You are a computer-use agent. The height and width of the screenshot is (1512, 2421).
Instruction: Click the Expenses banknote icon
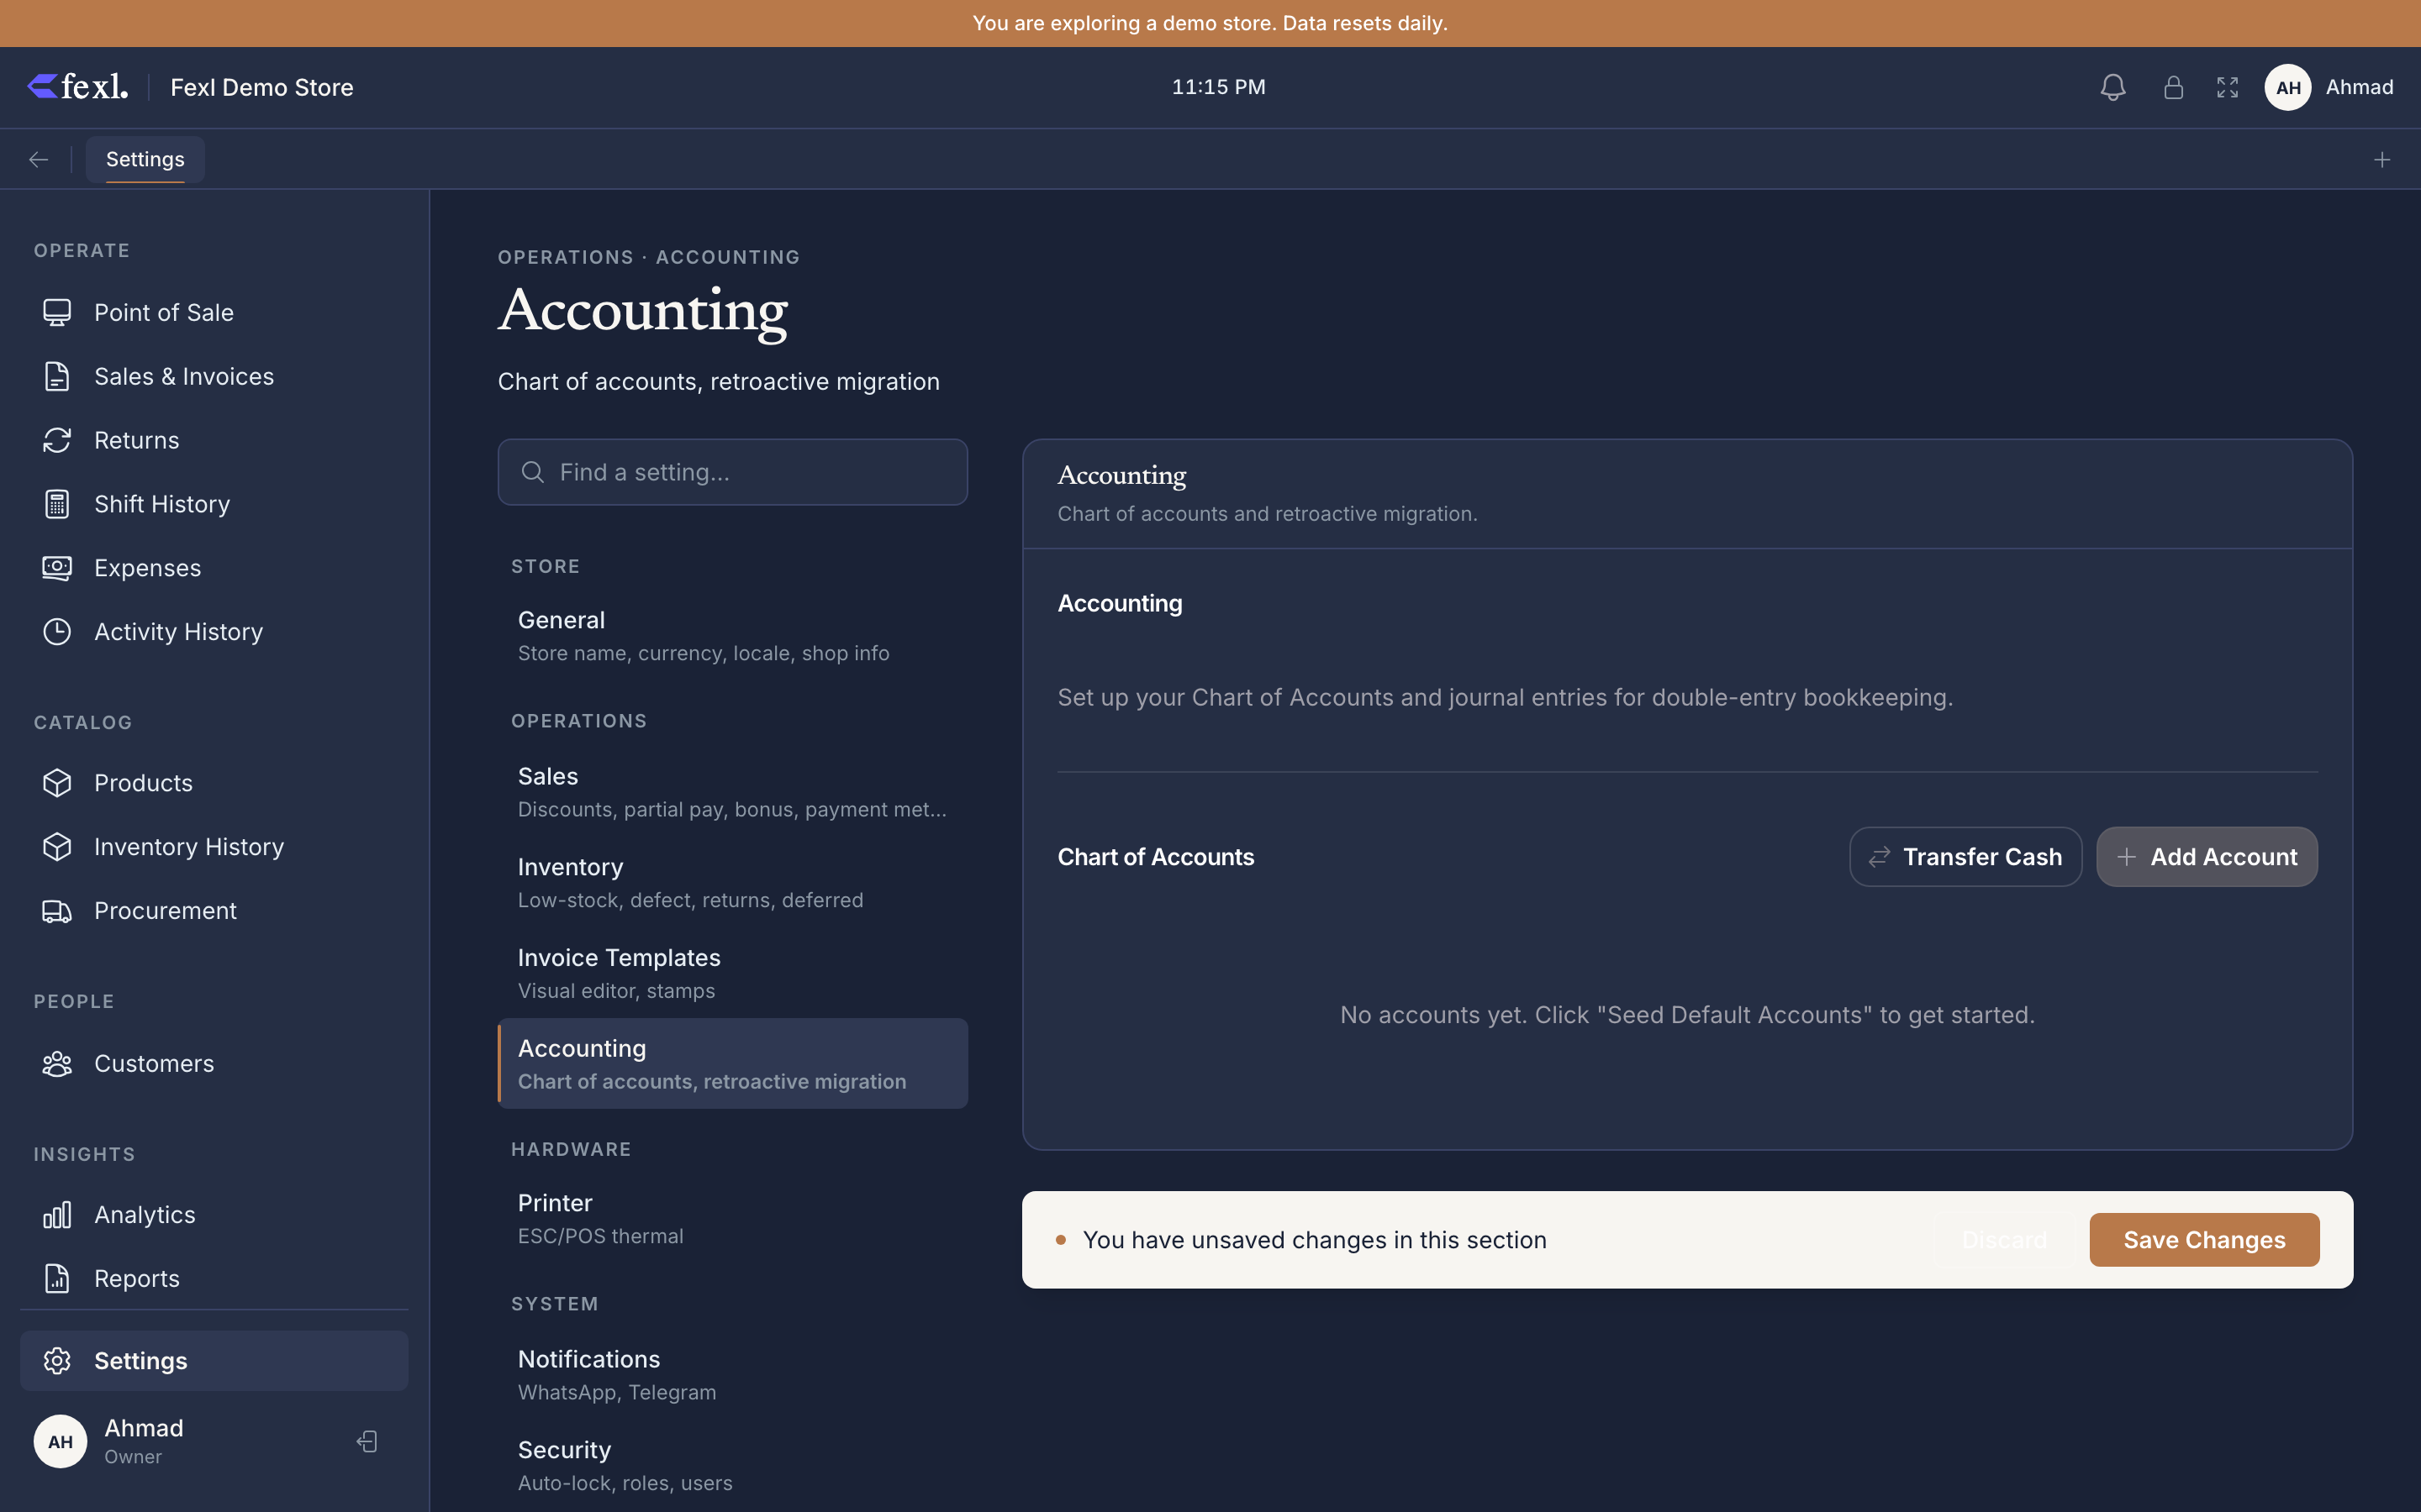coord(57,568)
